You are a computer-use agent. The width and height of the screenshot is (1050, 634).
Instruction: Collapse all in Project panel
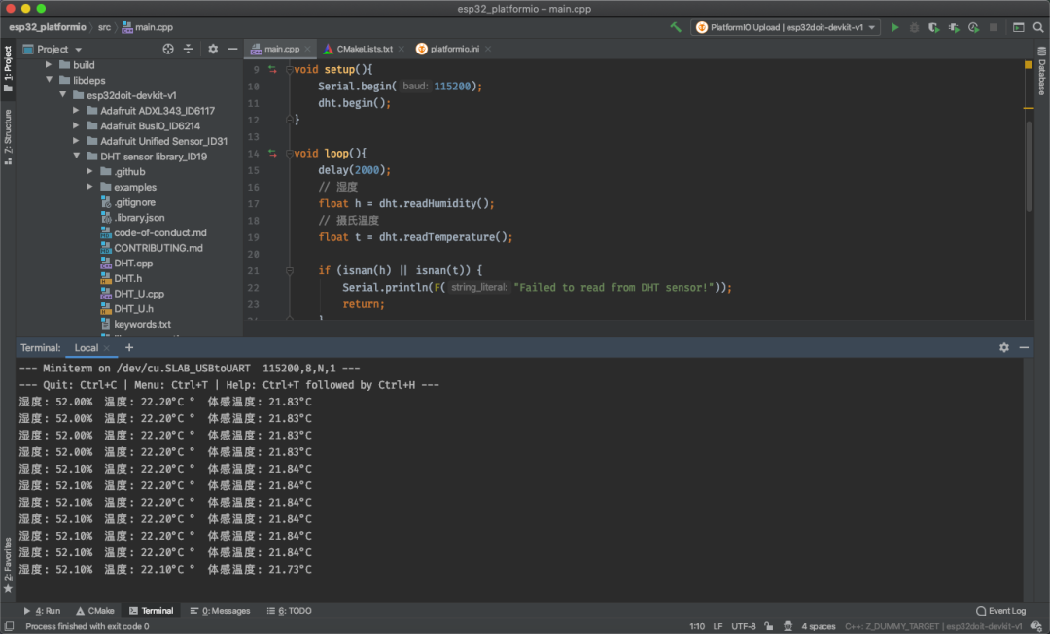click(188, 49)
